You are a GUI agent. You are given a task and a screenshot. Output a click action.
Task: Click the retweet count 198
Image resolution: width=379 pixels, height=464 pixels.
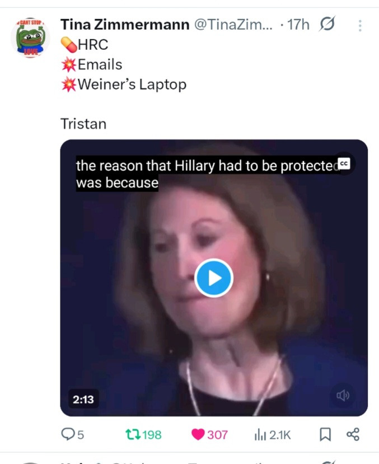[x=152, y=435]
